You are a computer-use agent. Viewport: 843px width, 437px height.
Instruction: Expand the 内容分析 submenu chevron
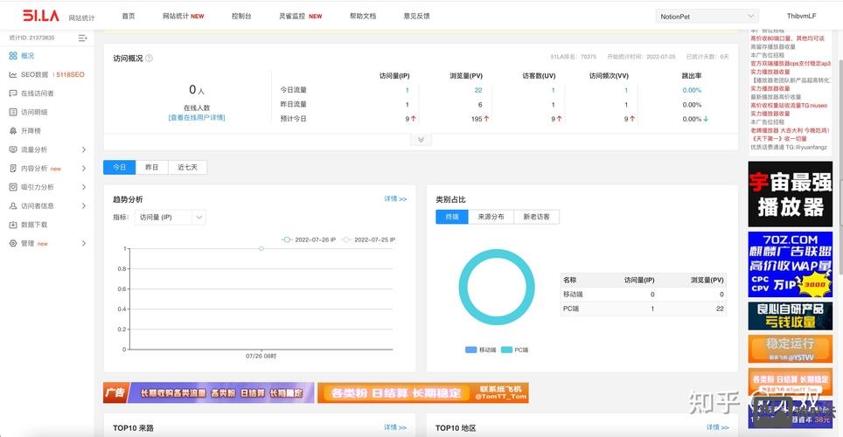[x=84, y=169]
